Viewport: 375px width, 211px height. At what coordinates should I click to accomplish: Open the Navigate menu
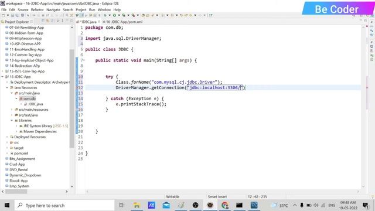[x=53, y=9]
